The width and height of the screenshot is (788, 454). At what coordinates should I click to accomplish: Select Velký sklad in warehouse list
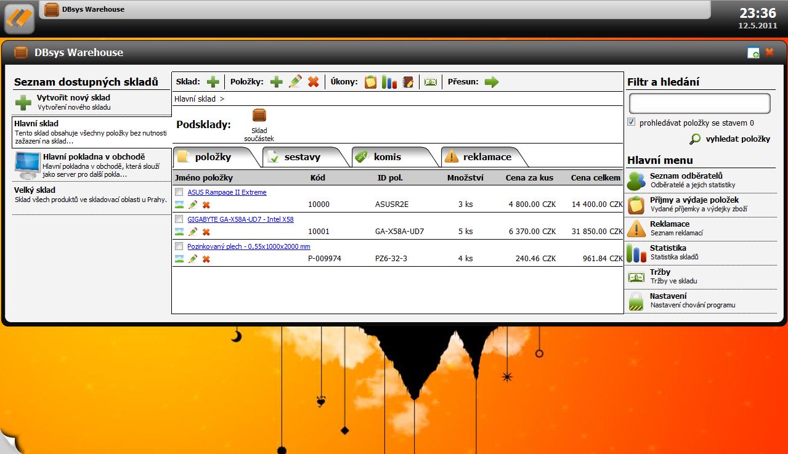point(35,190)
